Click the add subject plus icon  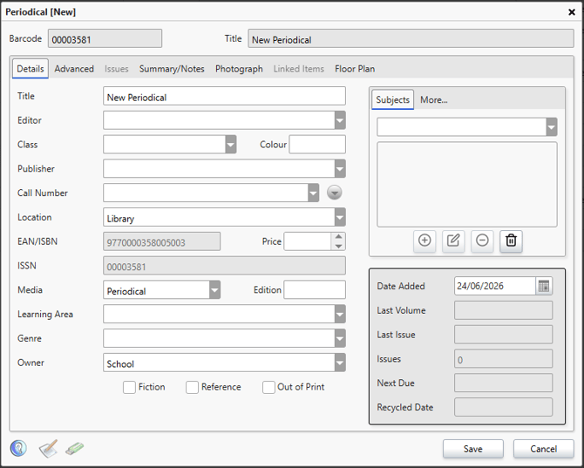424,241
